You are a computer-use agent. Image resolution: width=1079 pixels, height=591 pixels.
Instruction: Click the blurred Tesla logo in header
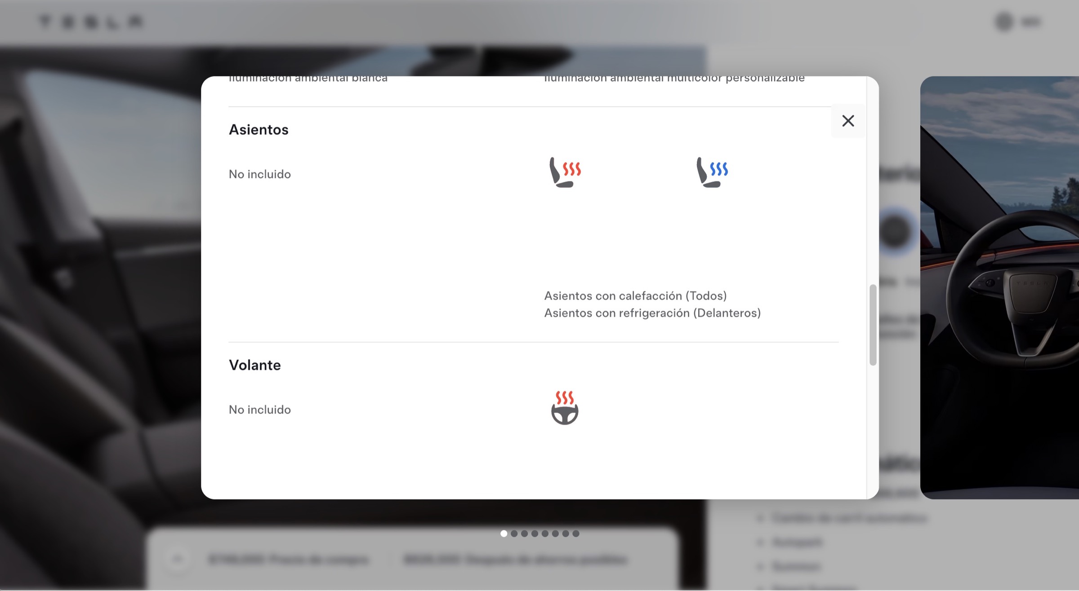coord(91,22)
